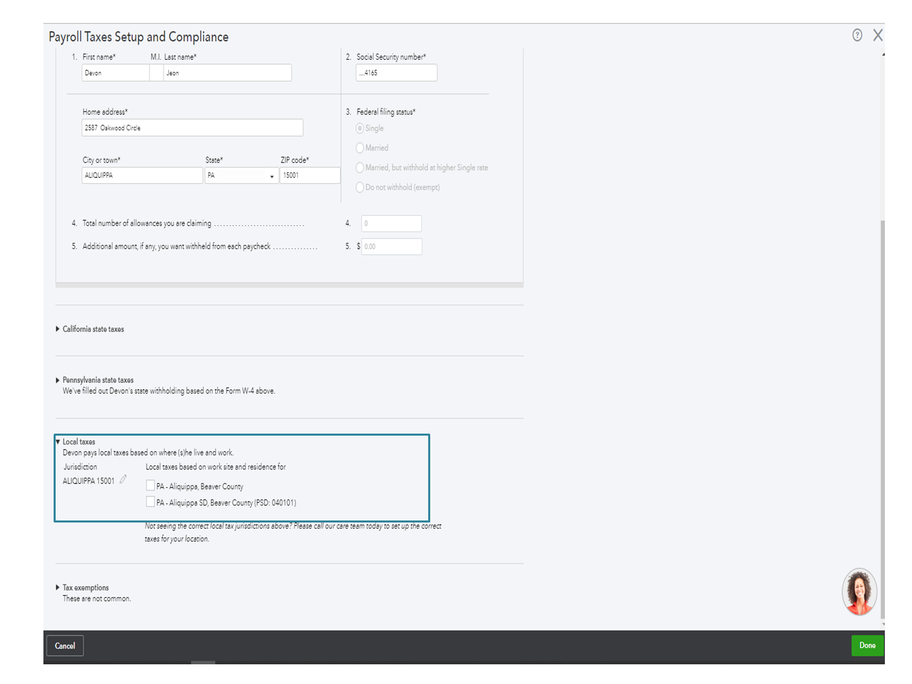Check PA - Aliquippa, Beaver County box

coord(151,485)
